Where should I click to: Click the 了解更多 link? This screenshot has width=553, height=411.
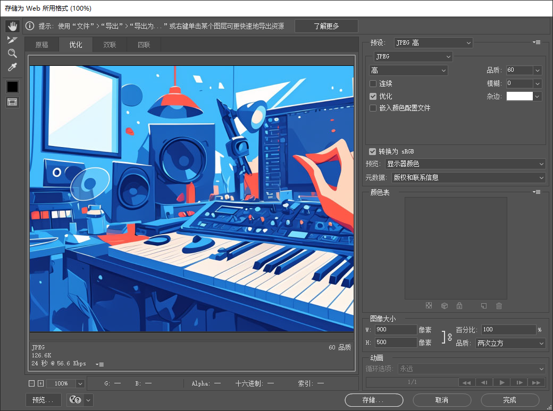[x=326, y=25]
